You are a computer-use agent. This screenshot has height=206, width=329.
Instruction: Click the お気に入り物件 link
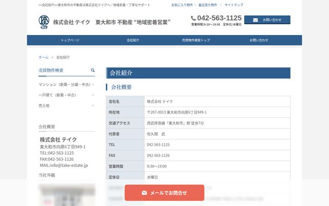pos(182,5)
